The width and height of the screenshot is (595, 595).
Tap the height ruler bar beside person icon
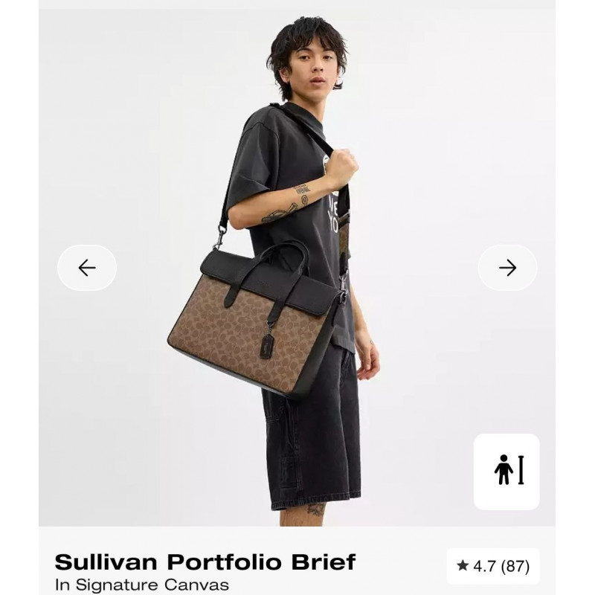(521, 470)
